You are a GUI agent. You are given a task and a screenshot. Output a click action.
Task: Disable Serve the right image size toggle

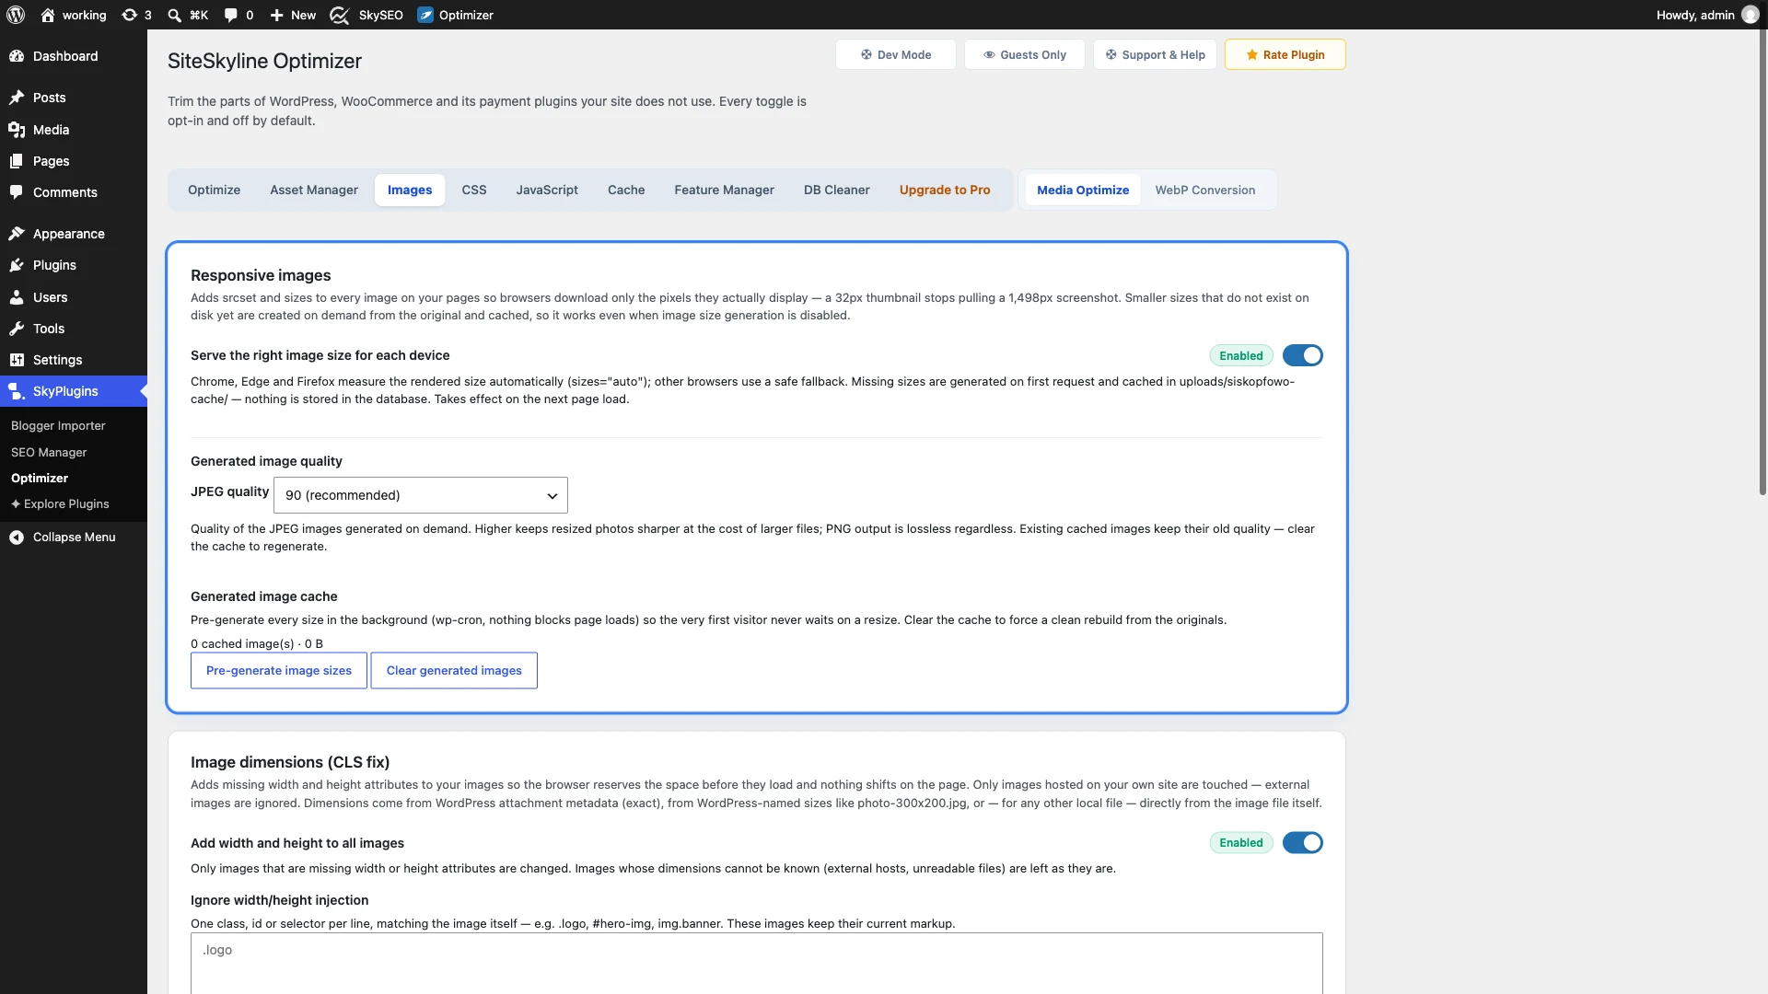point(1302,355)
